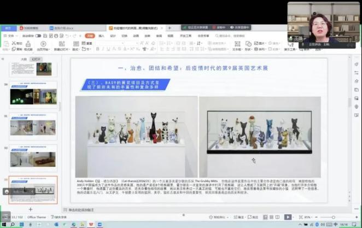Viewport: 362px width, 228px height.
Task: Click the Redo arrow icon
Action: tap(74, 36)
